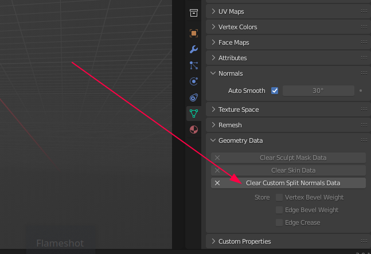Click Clear Skin Data button
Viewport: 371px width, 254px height.
[x=288, y=170]
